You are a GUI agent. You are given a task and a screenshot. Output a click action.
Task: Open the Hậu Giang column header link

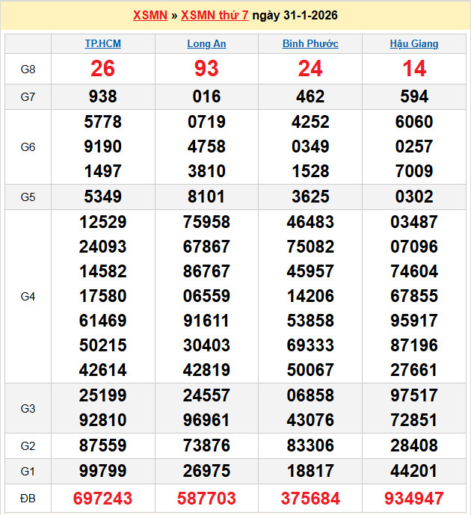414,44
